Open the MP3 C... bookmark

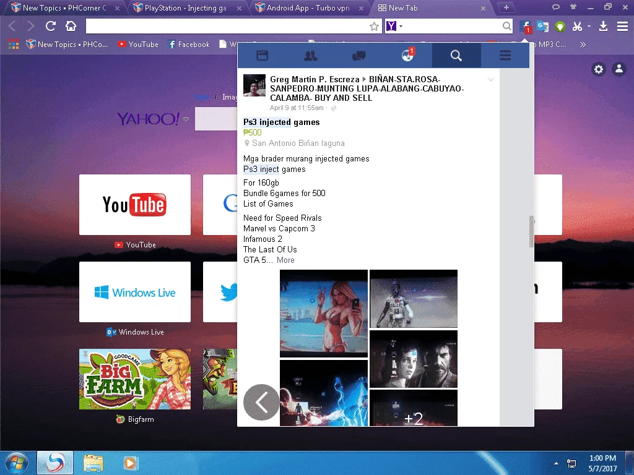pos(552,45)
